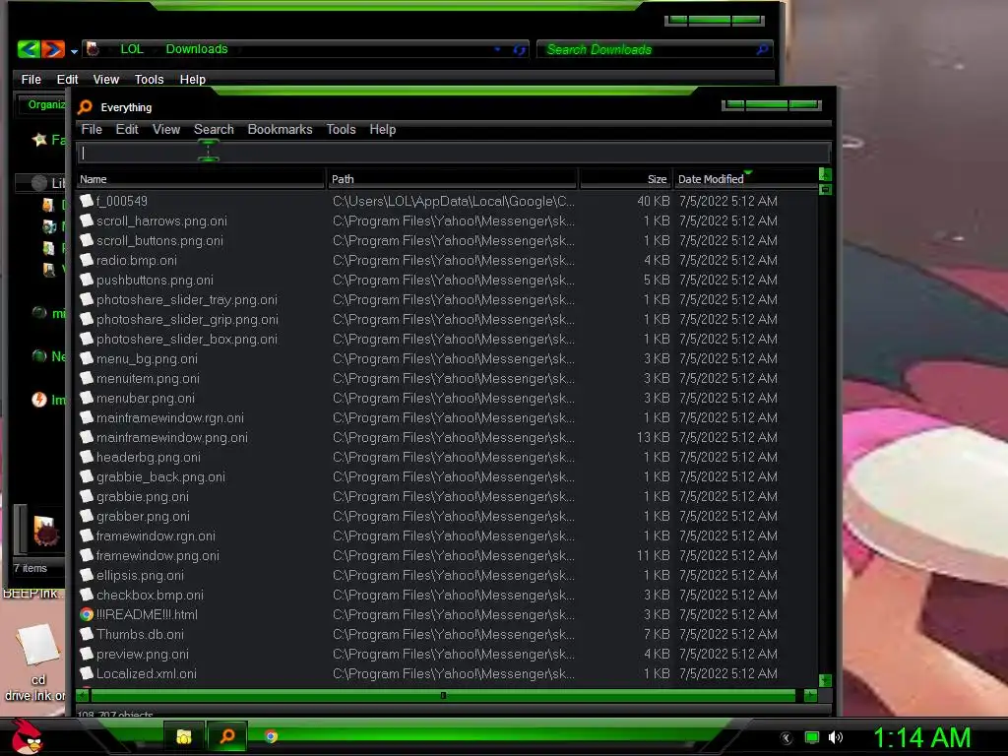Screen dimensions: 1008x756
Task: Select file icon of ellipsis.png.oni
Action: (87, 575)
